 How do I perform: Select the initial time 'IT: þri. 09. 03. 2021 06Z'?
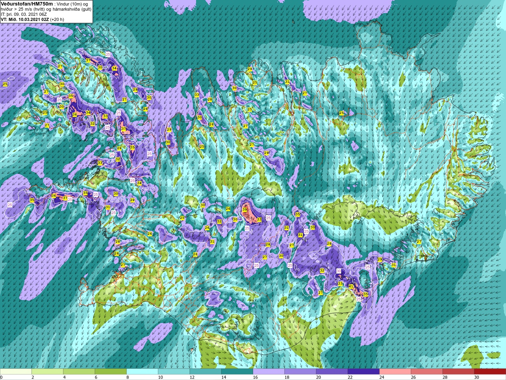click(24, 14)
